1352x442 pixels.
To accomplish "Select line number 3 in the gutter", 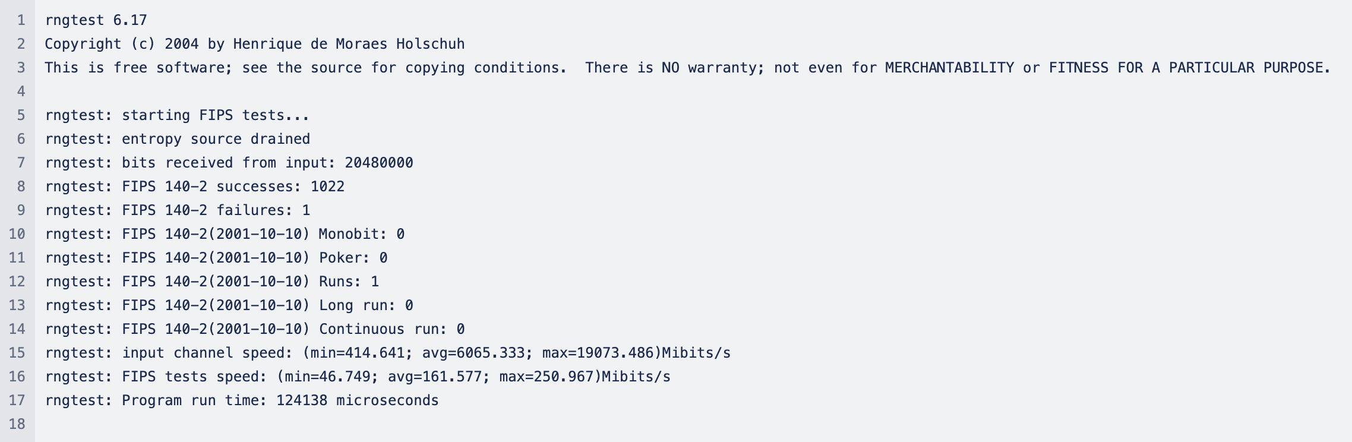I will pos(21,68).
